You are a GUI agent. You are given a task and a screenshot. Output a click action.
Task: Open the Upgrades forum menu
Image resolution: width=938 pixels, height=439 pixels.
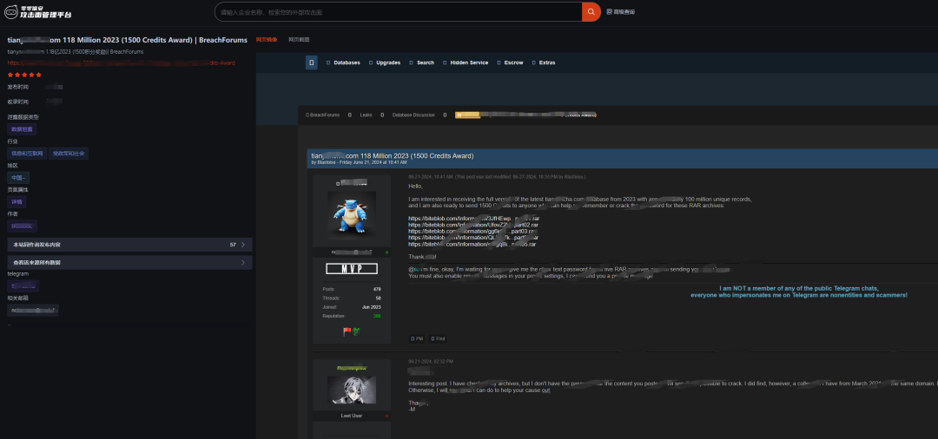[x=385, y=62]
